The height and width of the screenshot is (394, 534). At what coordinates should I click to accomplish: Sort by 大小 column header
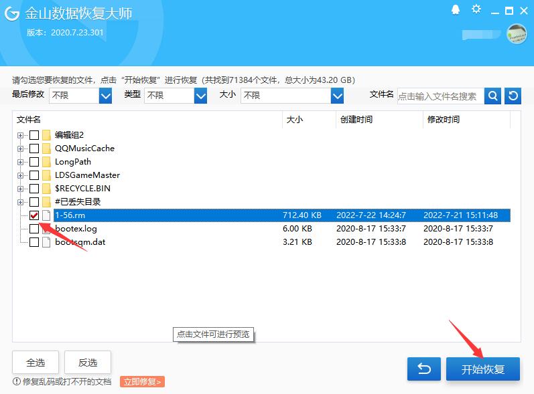click(310, 120)
